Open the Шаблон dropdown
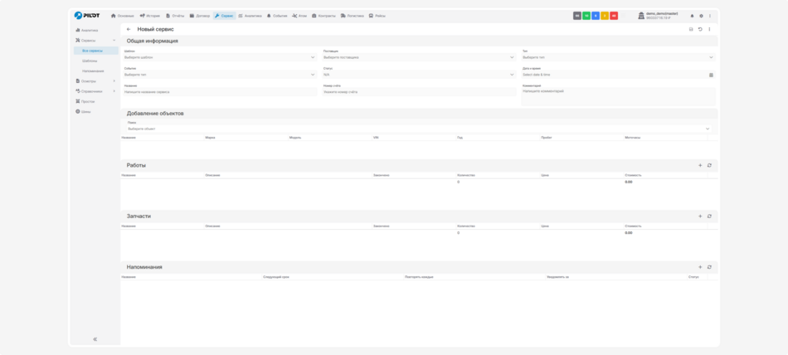788x355 pixels. coord(219,57)
